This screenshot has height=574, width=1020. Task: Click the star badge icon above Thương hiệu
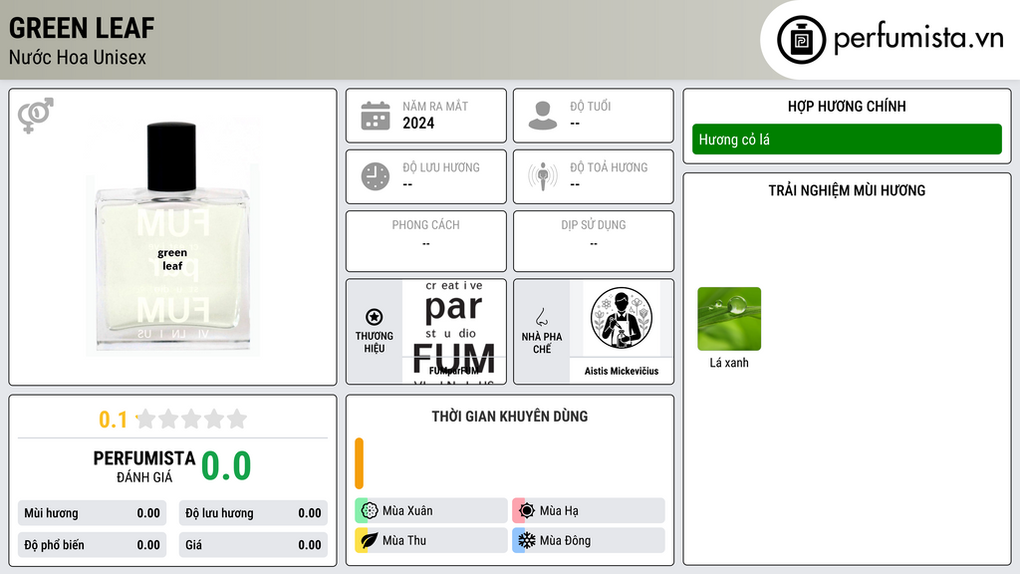375,317
